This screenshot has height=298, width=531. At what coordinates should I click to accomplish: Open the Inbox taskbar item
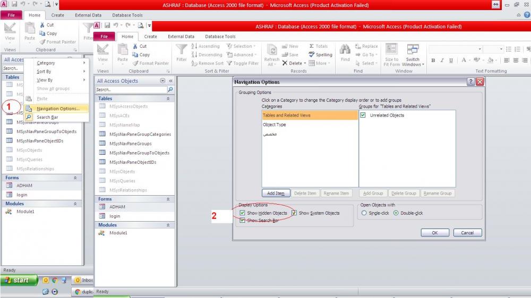[x=83, y=280]
